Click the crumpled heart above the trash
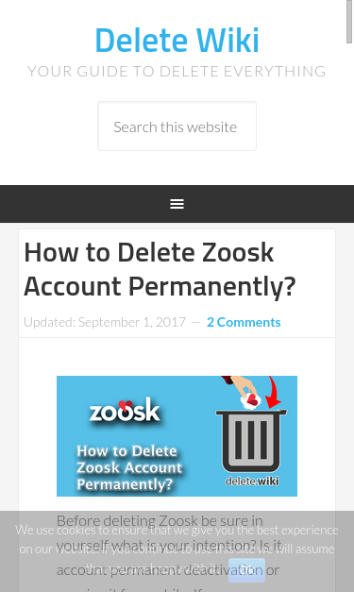Screen dimensions: 354x592 [x=251, y=400]
